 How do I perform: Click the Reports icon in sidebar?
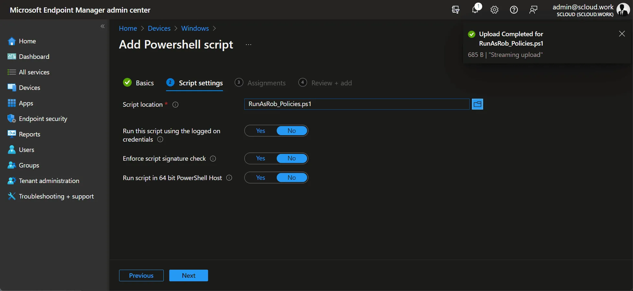[x=12, y=134]
